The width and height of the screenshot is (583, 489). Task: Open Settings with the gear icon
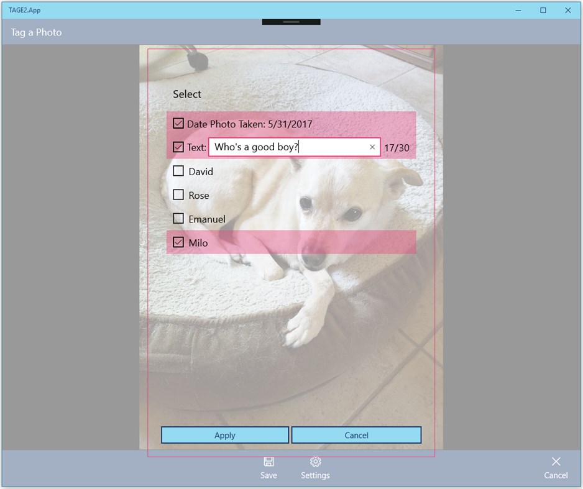(315, 462)
